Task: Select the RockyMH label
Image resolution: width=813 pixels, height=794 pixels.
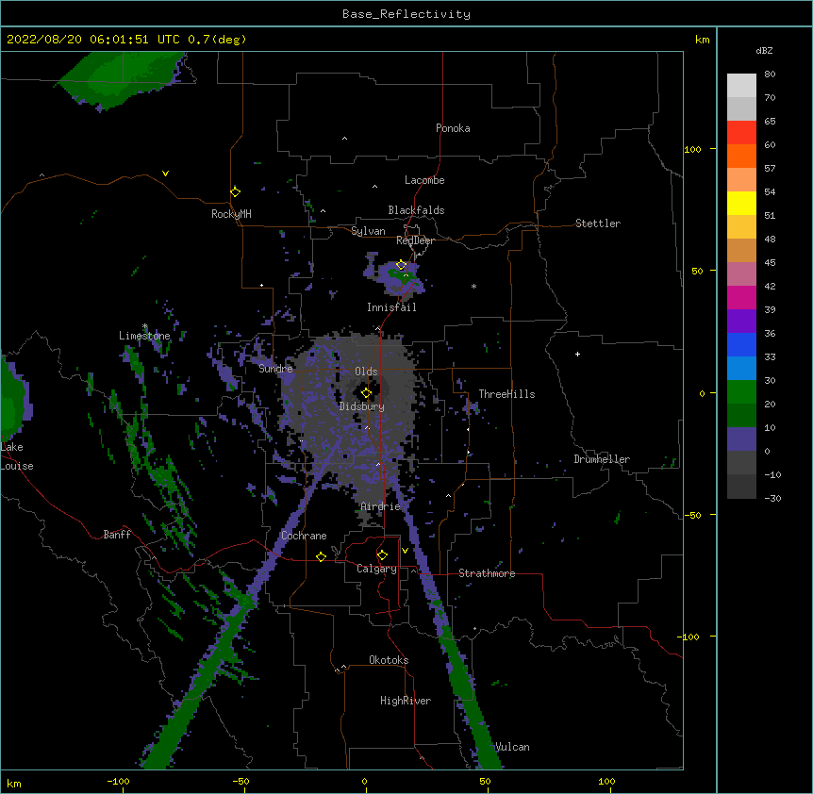Action: (x=231, y=214)
